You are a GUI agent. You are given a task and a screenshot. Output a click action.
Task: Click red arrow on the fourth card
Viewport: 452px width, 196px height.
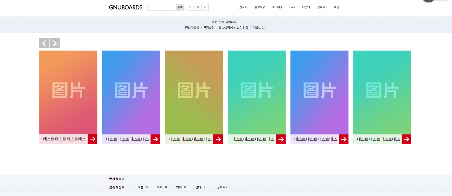tap(281, 139)
